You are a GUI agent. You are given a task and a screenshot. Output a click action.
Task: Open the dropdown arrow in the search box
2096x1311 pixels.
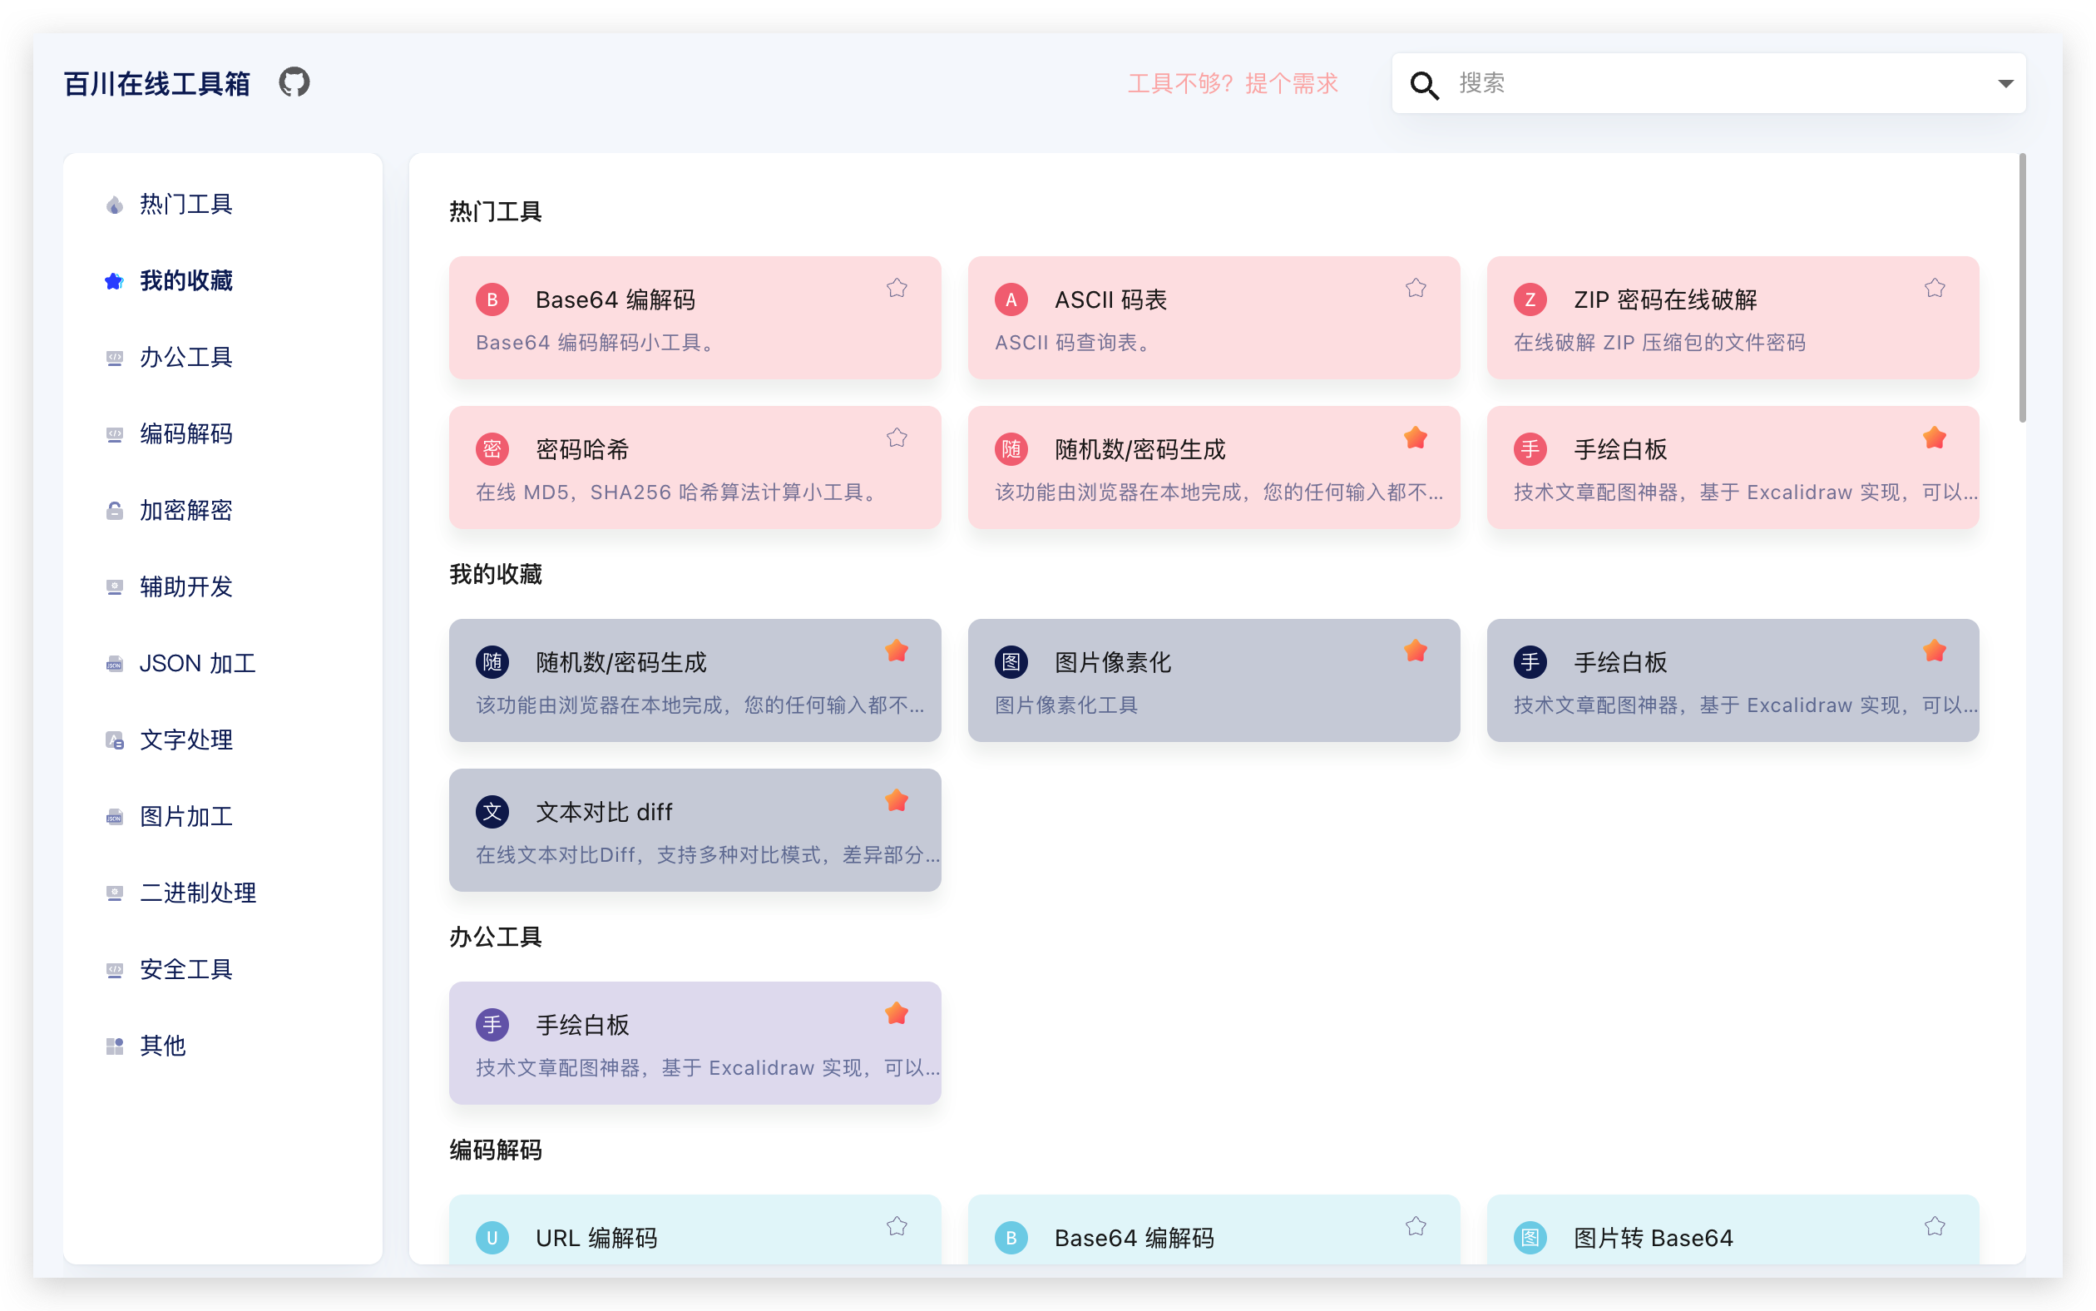(x=2006, y=83)
